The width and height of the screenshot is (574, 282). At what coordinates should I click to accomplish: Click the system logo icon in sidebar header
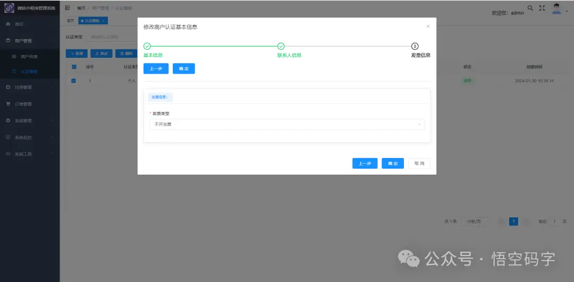point(9,7)
